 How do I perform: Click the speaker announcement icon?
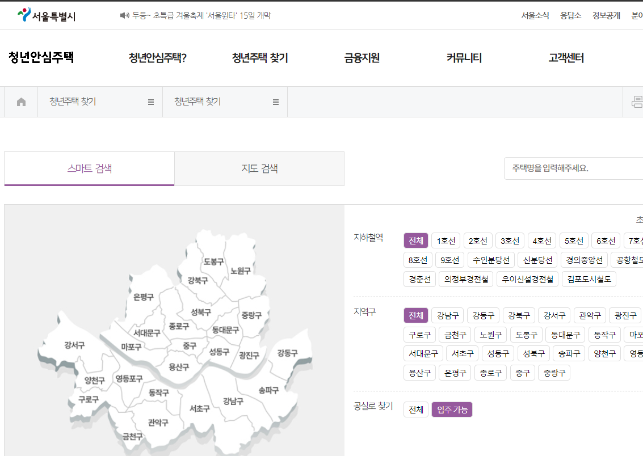pyautogui.click(x=124, y=15)
